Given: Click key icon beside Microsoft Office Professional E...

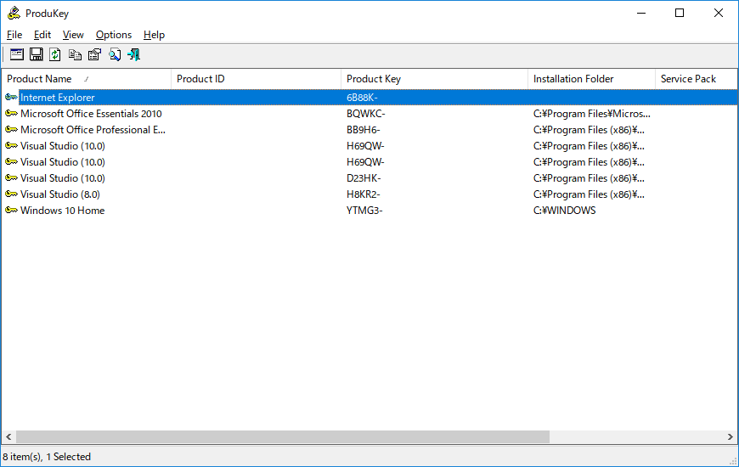Looking at the screenshot, I should (x=11, y=130).
